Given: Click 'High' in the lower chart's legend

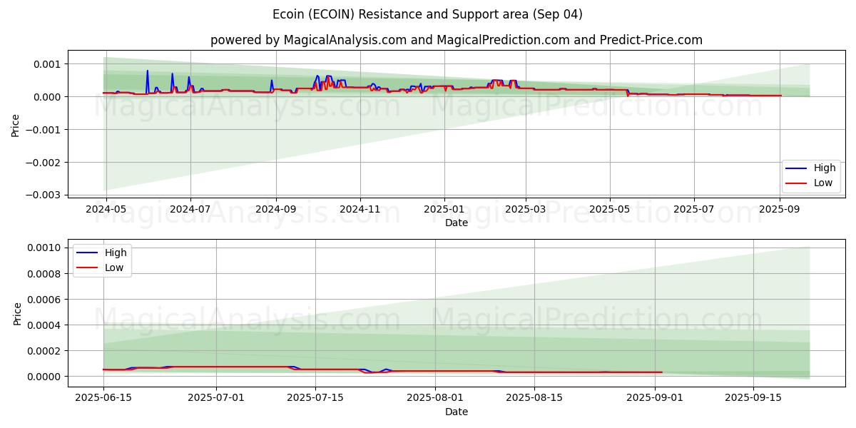Looking at the screenshot, I should [x=116, y=253].
